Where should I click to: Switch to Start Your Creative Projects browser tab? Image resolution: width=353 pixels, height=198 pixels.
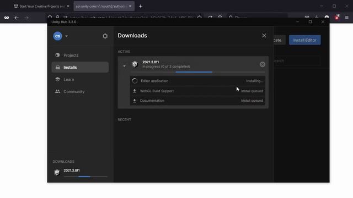(x=42, y=6)
